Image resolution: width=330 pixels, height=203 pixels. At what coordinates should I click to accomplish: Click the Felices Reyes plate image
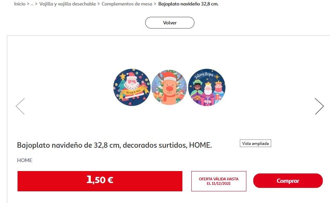[207, 87]
